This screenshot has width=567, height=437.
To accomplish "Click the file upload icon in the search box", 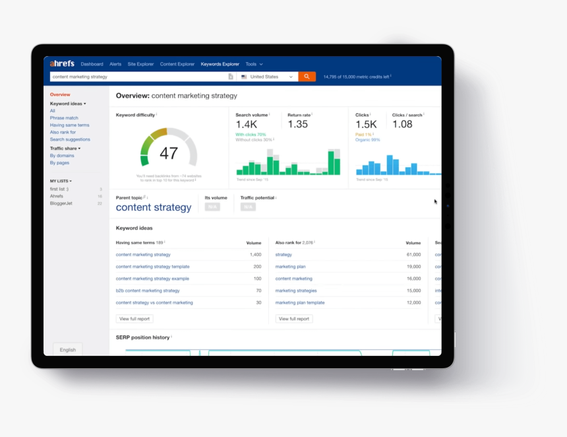I will pyautogui.click(x=231, y=77).
